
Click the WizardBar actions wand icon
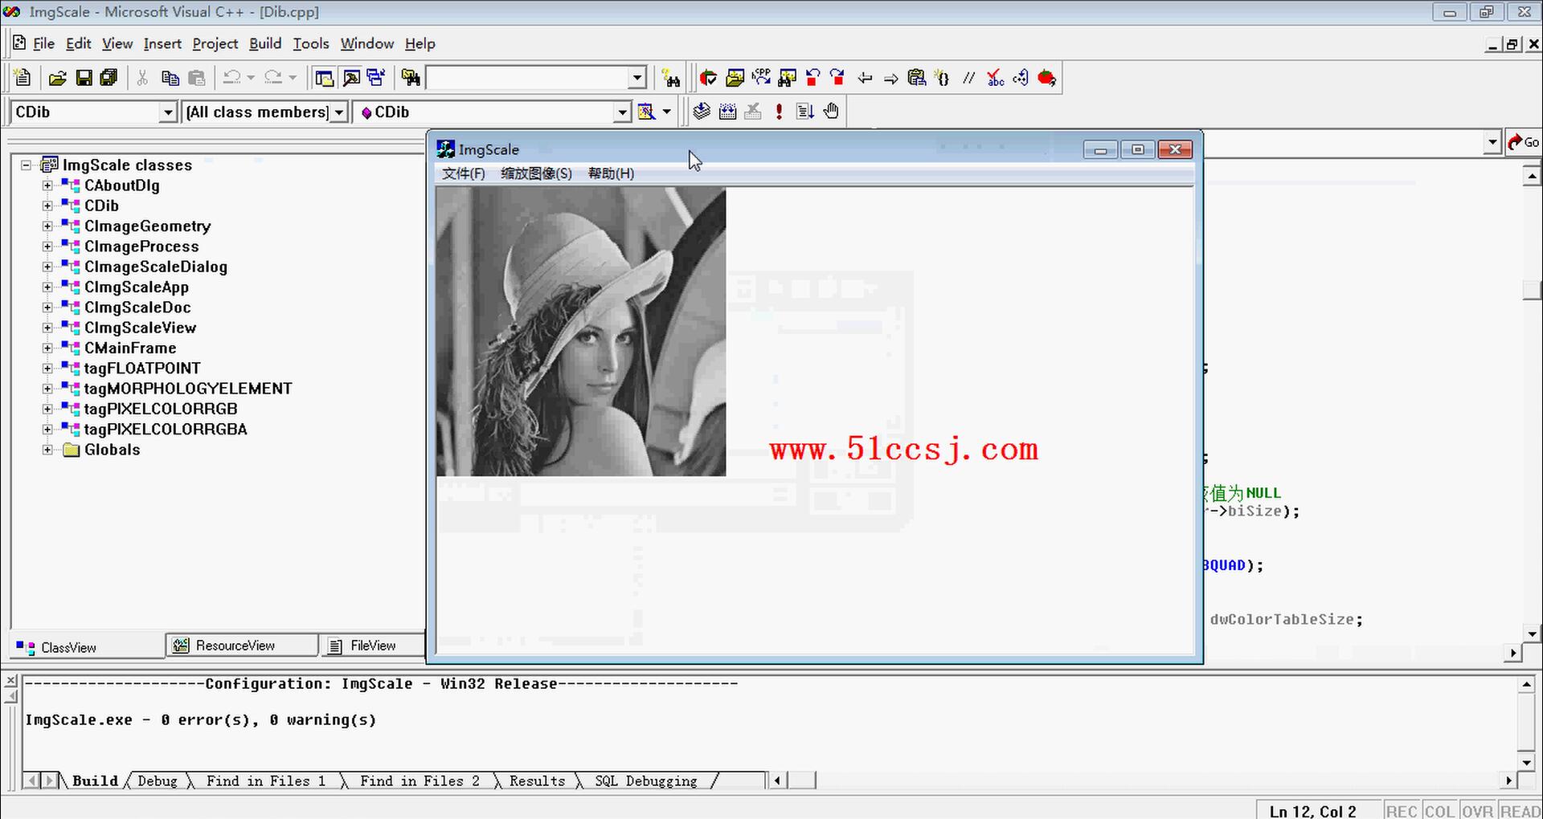point(646,112)
